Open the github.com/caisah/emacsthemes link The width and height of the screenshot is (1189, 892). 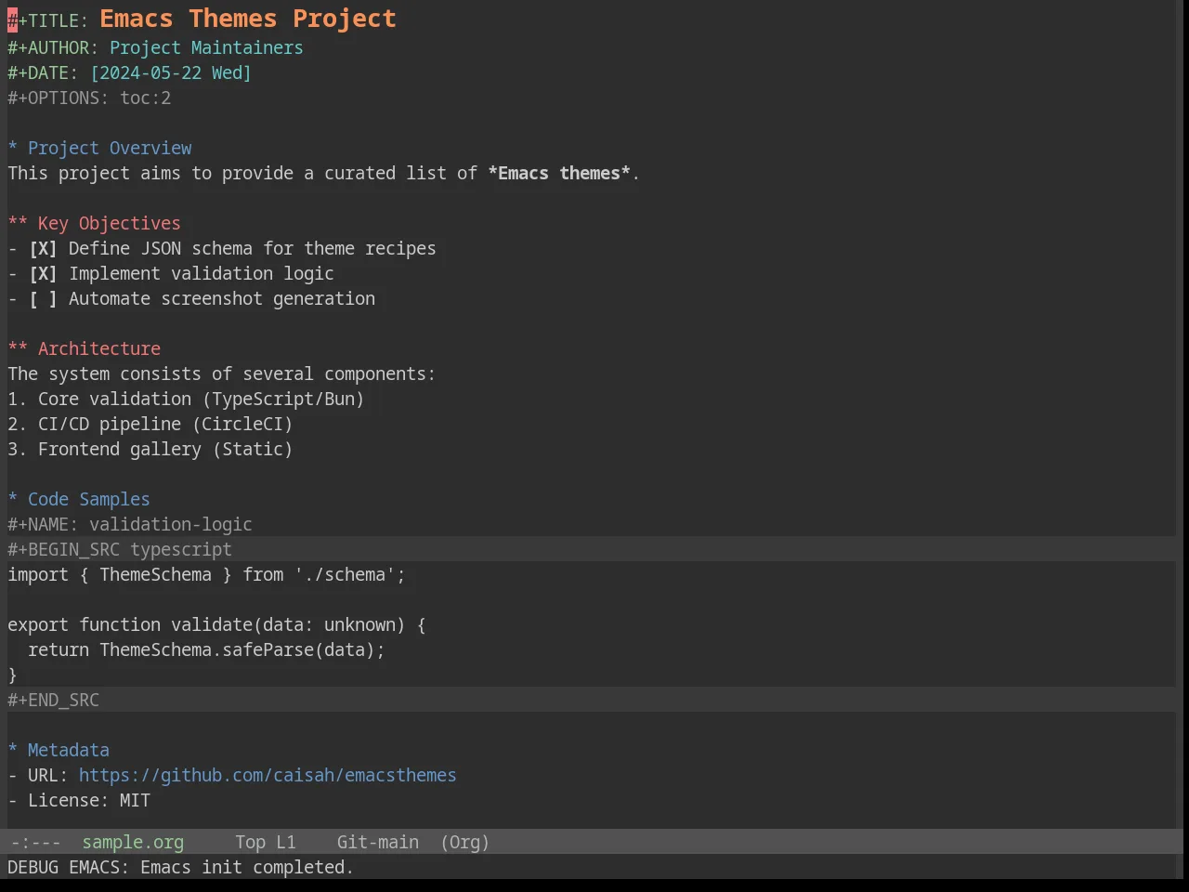point(268,776)
